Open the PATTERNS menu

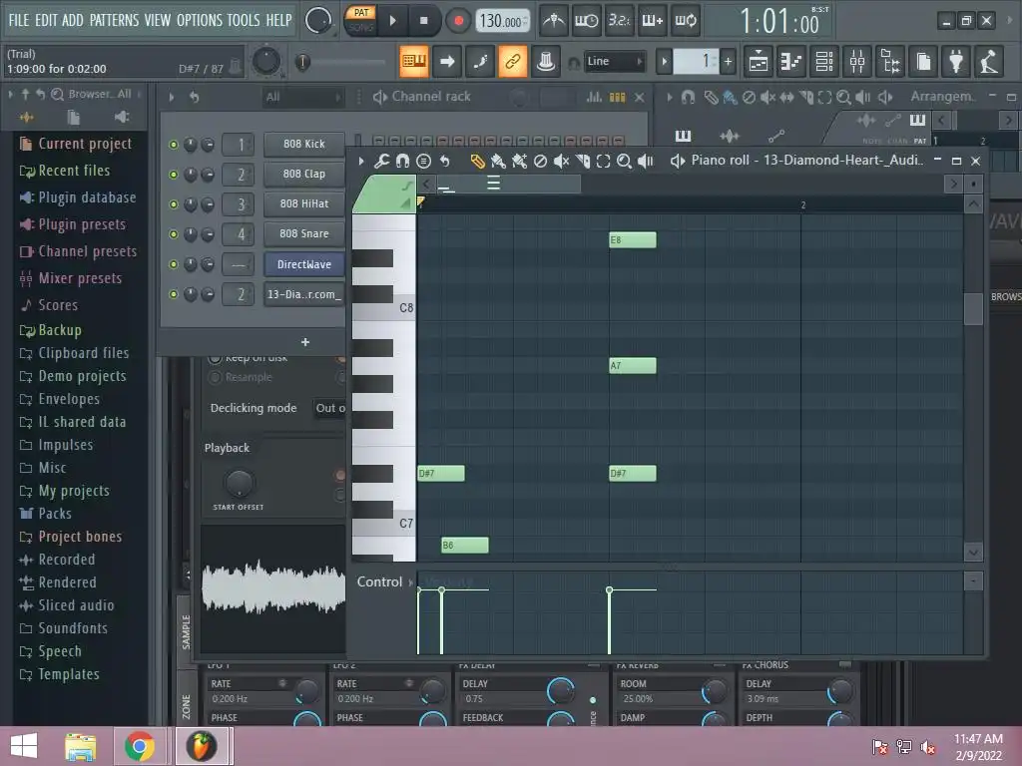pos(114,20)
